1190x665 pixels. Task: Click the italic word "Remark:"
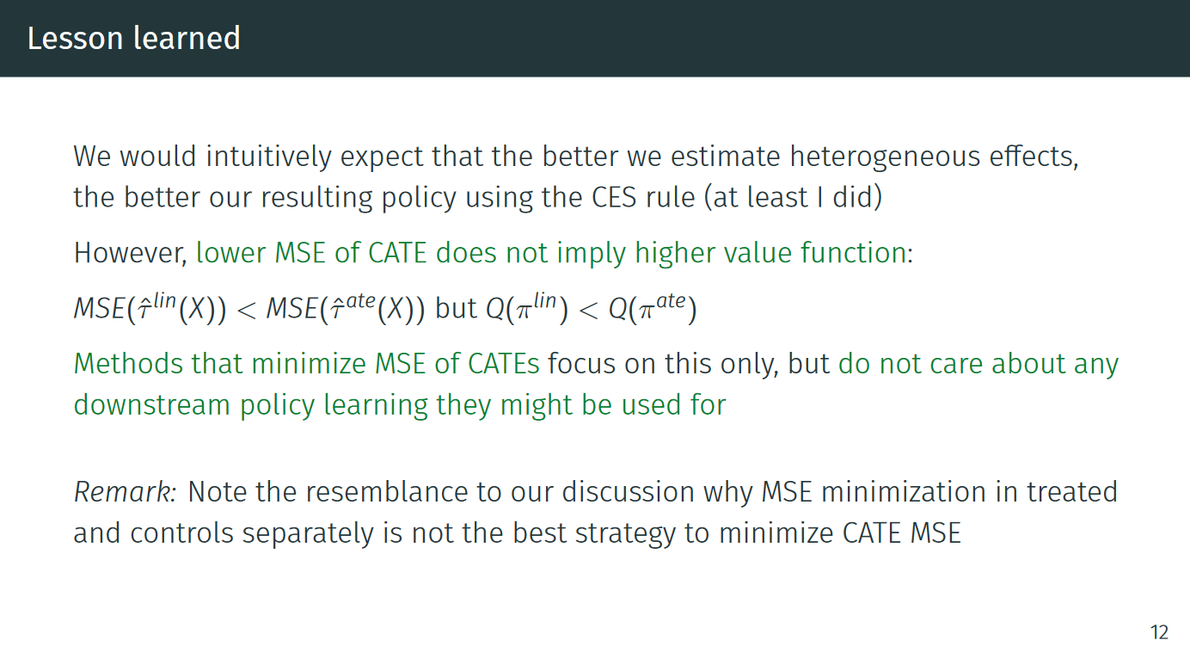coord(126,492)
